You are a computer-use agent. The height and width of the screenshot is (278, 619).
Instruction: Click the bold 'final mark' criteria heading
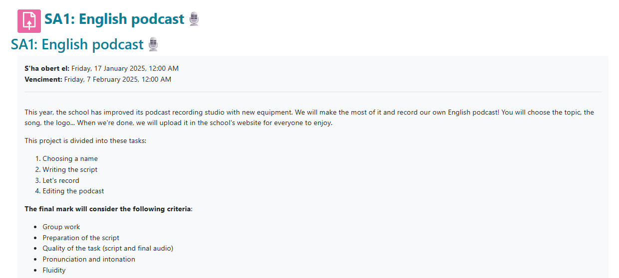[108, 209]
